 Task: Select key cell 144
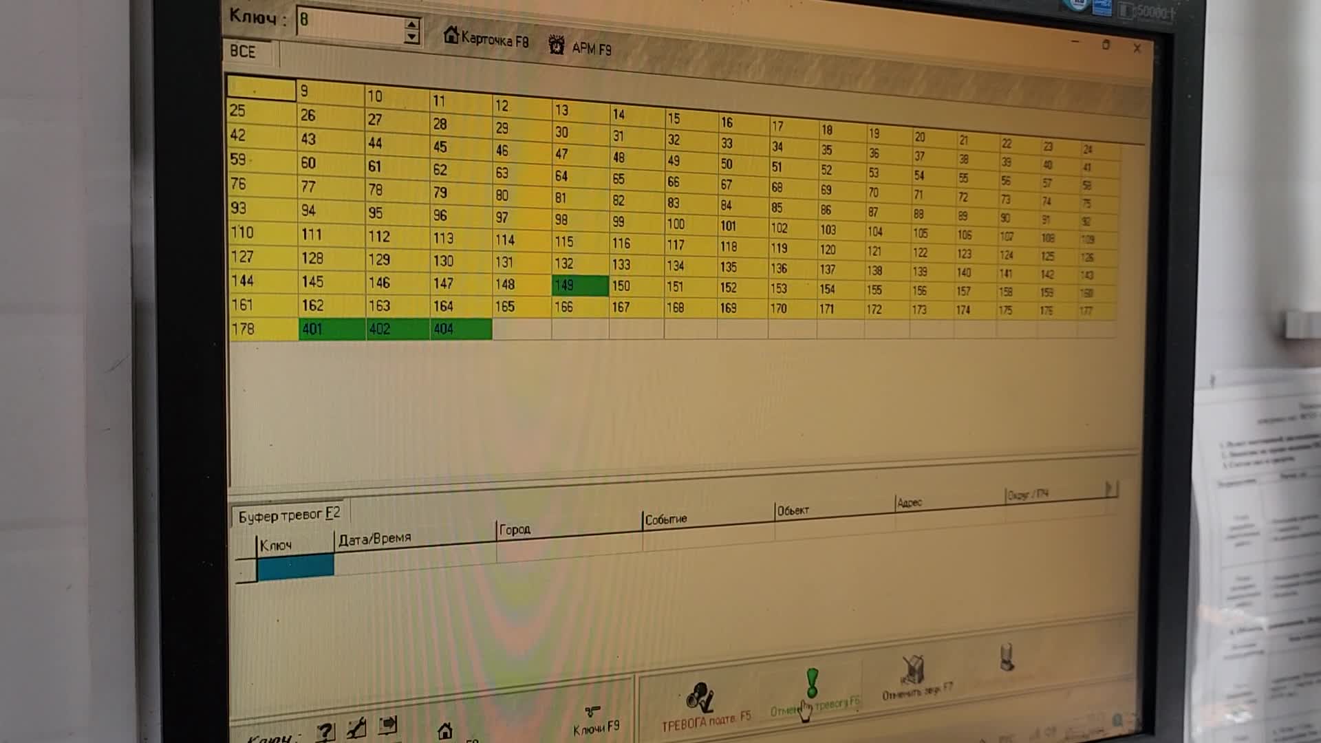click(x=262, y=281)
